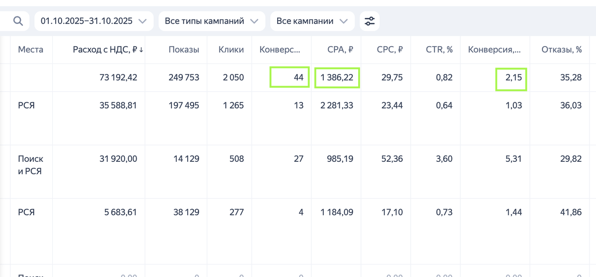Viewport: 596px width, 277px height.
Task: Expand the Все типы кампаний dropdown
Action: click(x=212, y=21)
